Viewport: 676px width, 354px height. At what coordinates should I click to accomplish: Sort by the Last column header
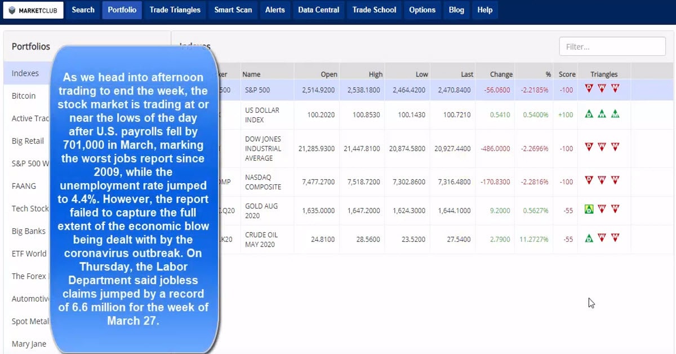click(467, 74)
